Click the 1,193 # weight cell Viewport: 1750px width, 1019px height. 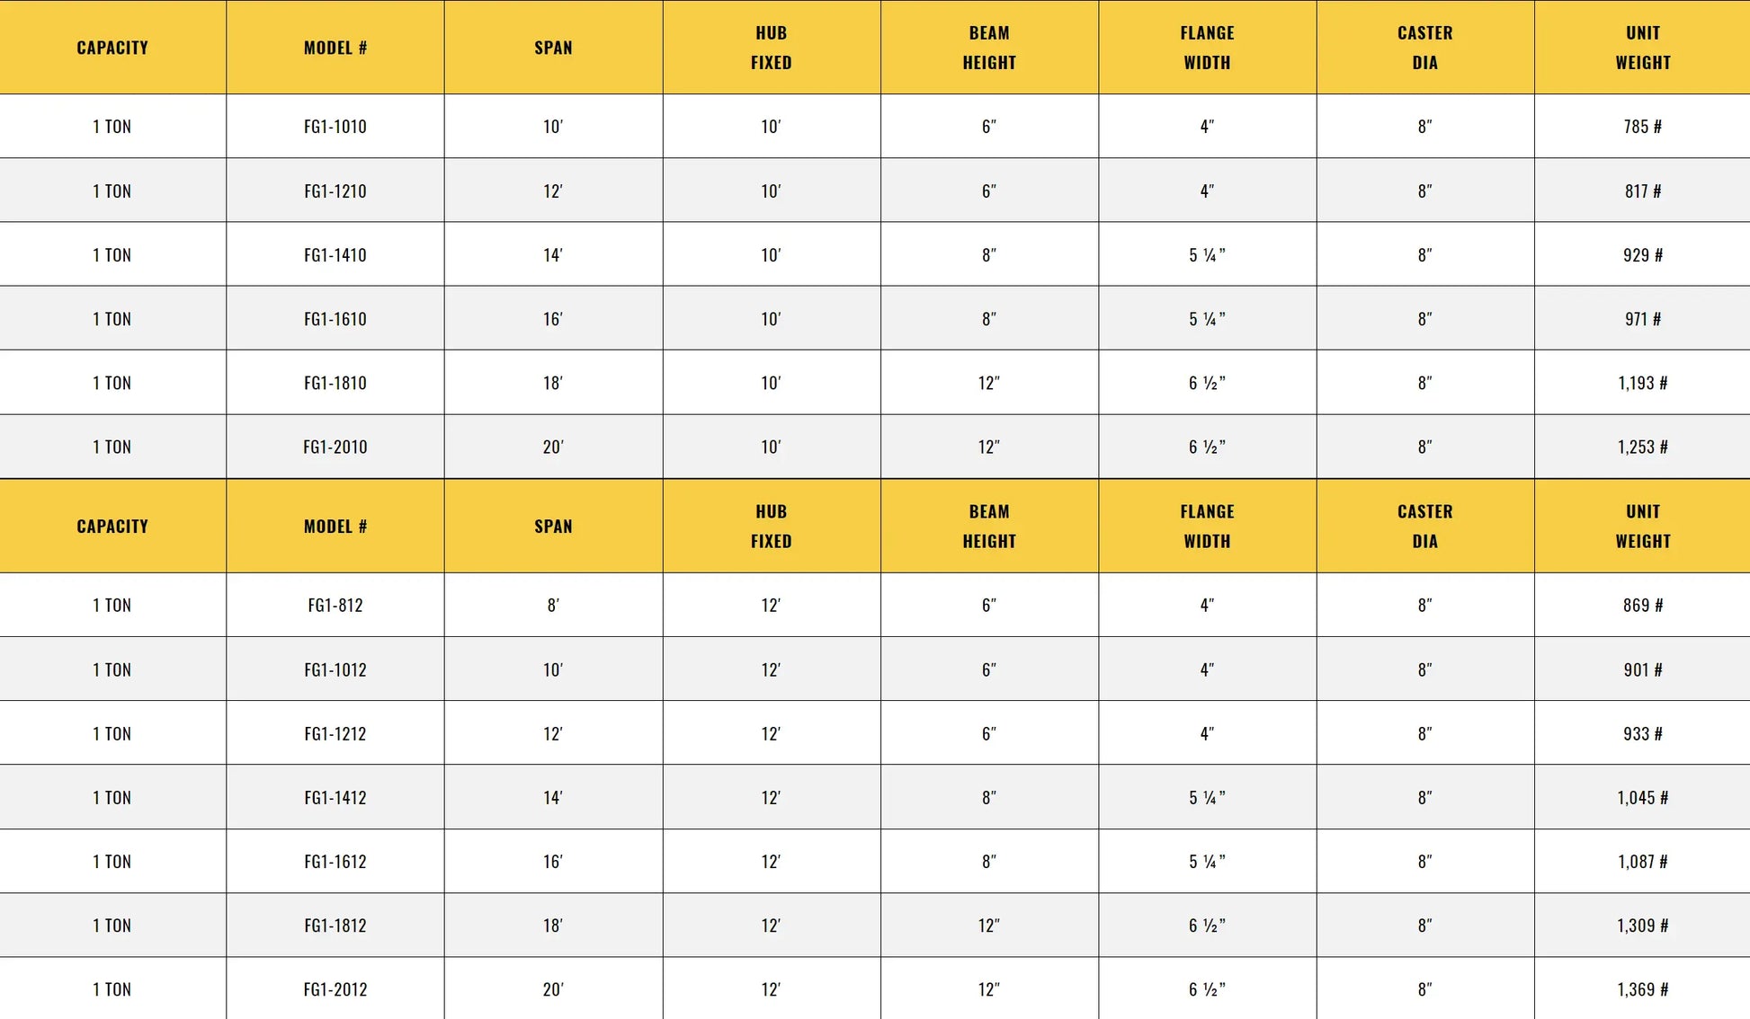tap(1642, 383)
